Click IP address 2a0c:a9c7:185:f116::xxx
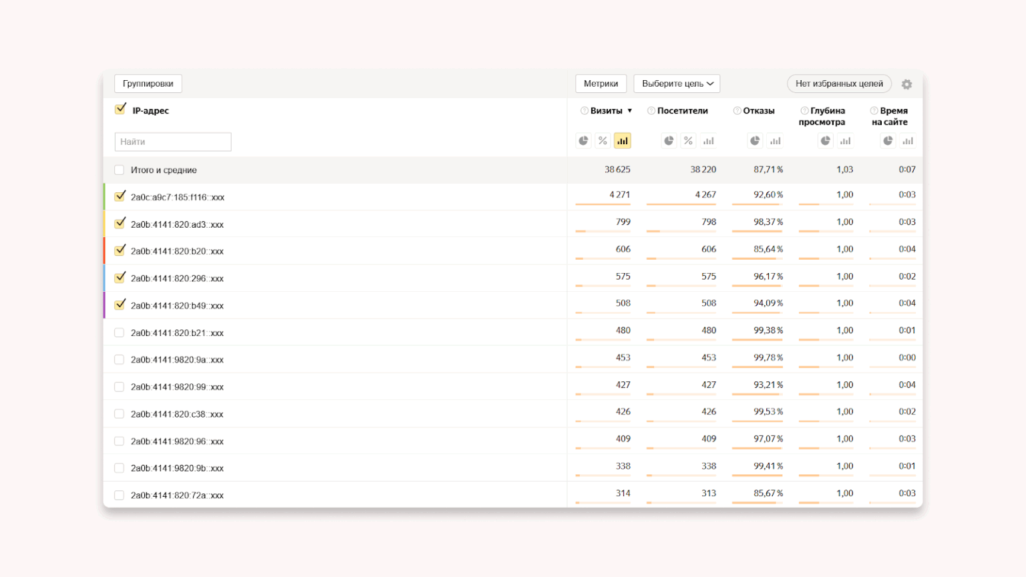Viewport: 1026px width, 577px height. click(178, 198)
